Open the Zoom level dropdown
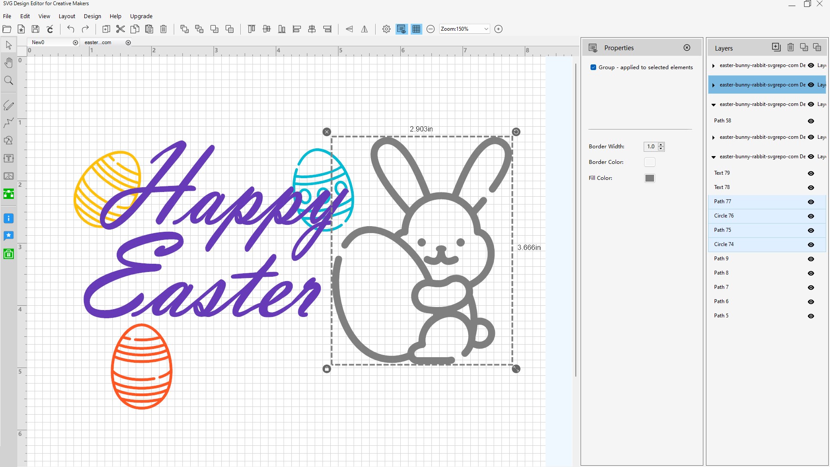Viewport: 830px width, 467px height. point(486,29)
